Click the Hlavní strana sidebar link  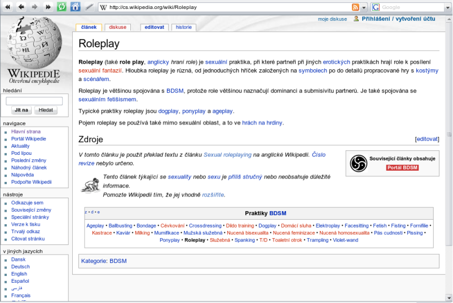(26, 132)
